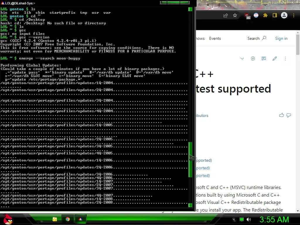
Task: Click the Angry Birds start button
Action: click(x=8, y=219)
